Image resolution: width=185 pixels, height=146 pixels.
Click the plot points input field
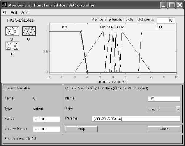[166, 20]
